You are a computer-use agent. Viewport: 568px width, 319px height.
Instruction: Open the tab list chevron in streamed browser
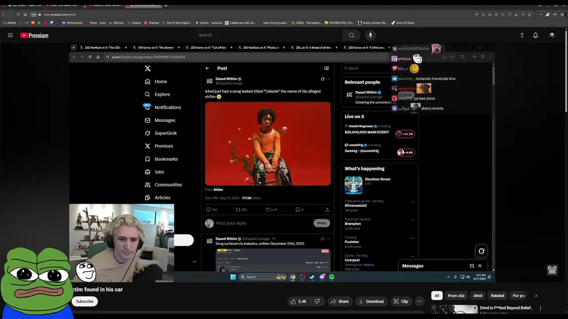click(x=74, y=47)
